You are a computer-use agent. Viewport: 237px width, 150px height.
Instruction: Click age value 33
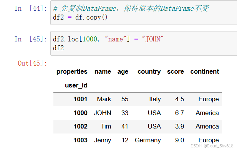pyautogui.click(x=125, y=113)
